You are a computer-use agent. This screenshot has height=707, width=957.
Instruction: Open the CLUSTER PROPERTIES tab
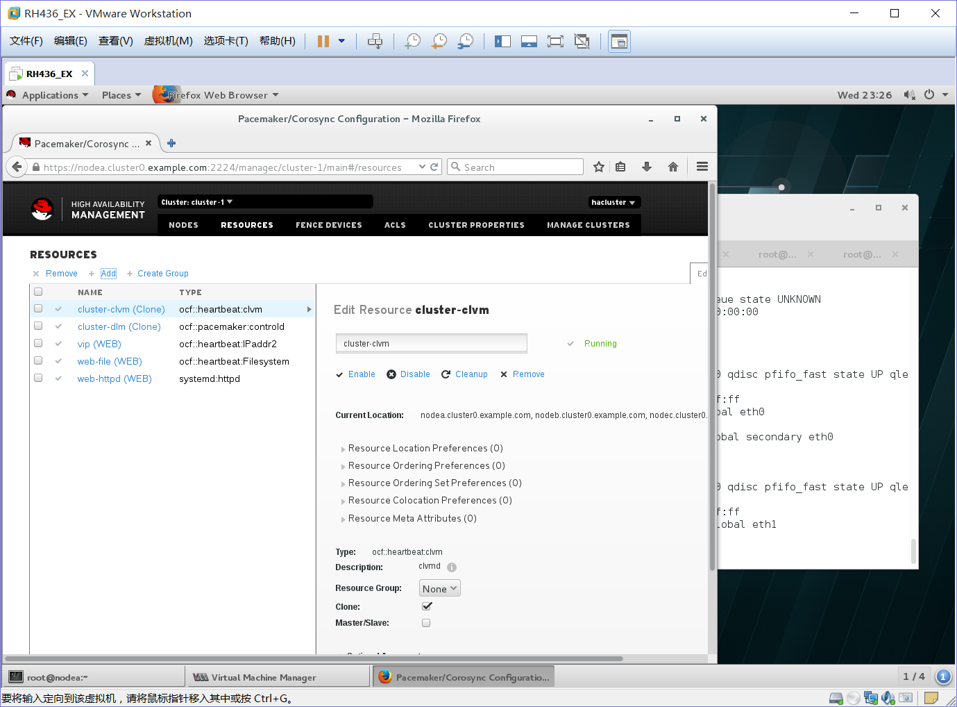[476, 225]
